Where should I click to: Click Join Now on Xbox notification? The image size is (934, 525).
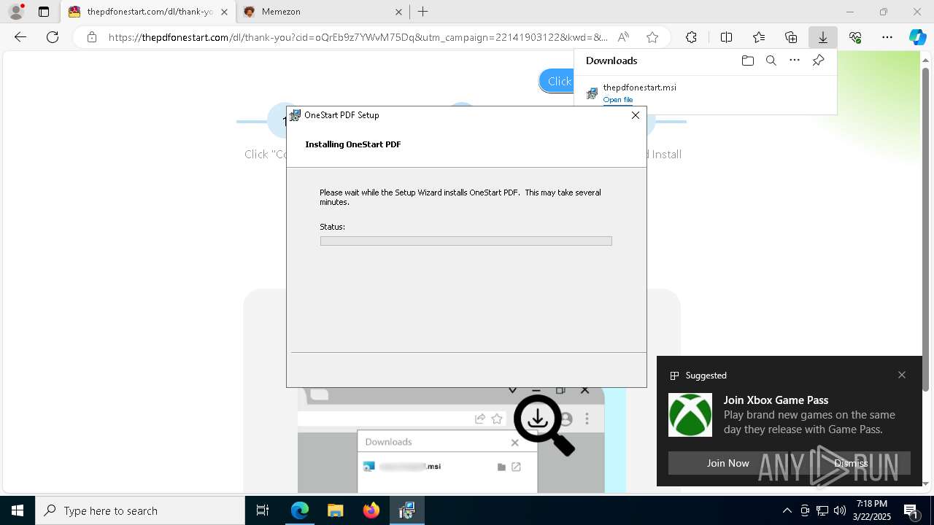[x=727, y=463]
